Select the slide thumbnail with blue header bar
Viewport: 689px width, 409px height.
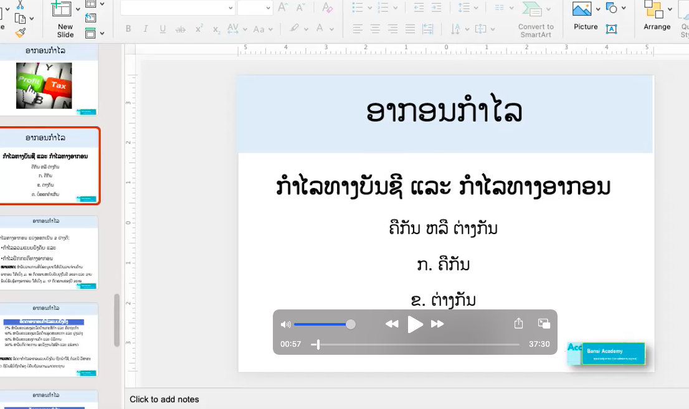[49, 340]
